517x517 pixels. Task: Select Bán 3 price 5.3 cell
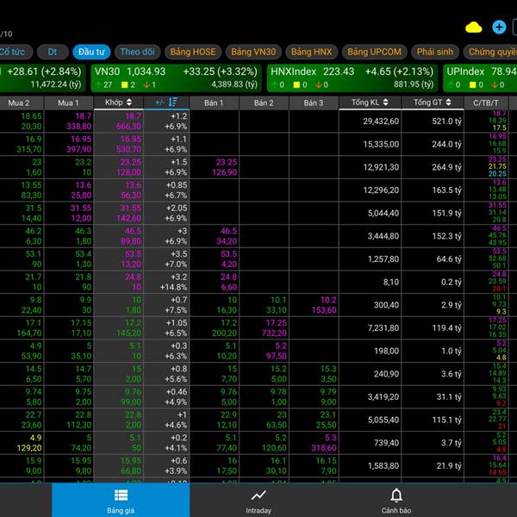330,438
